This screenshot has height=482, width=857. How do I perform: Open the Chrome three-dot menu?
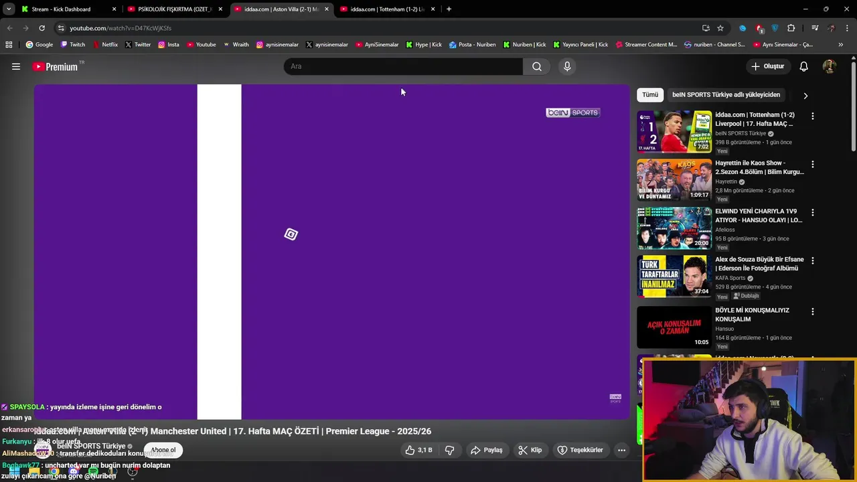pyautogui.click(x=847, y=28)
